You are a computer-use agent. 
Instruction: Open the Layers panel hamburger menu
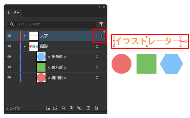click(x=103, y=13)
